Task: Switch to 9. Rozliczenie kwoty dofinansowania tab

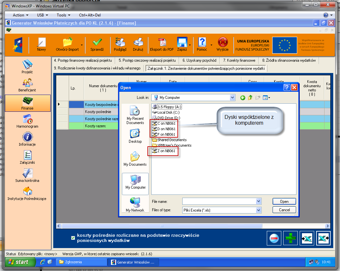Action: pyautogui.click(x=97, y=68)
